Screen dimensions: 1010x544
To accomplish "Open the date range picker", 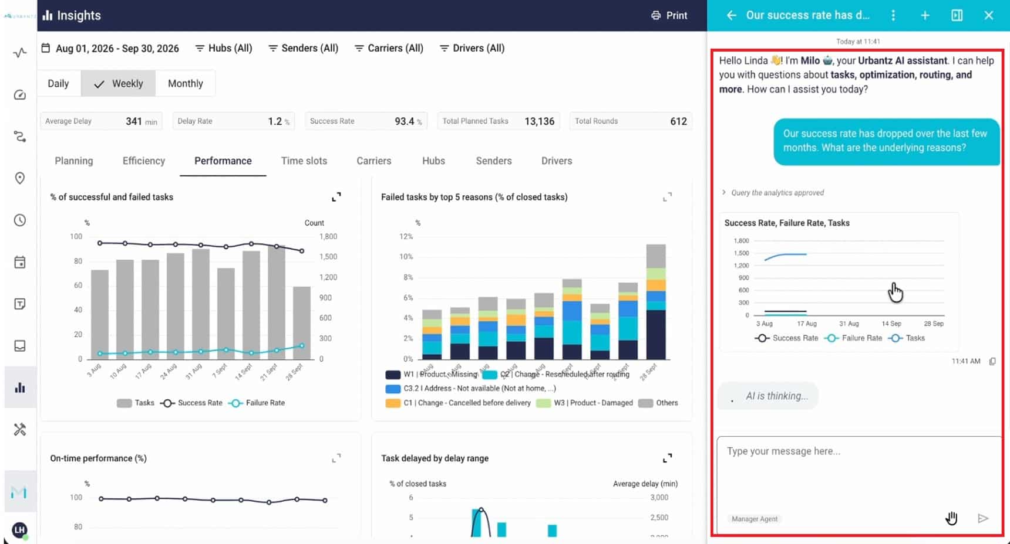I will (110, 48).
